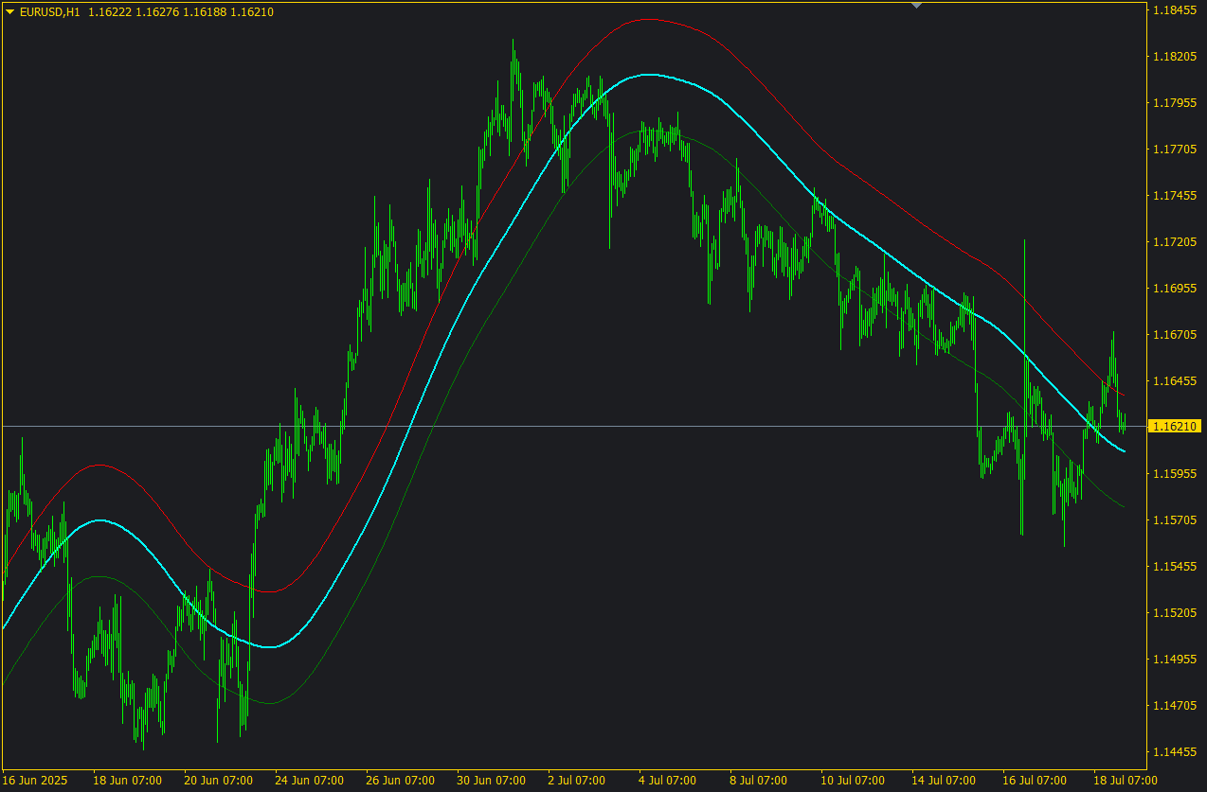Click the 1.18205 price scale value
The height and width of the screenshot is (792, 1207).
coord(1175,56)
